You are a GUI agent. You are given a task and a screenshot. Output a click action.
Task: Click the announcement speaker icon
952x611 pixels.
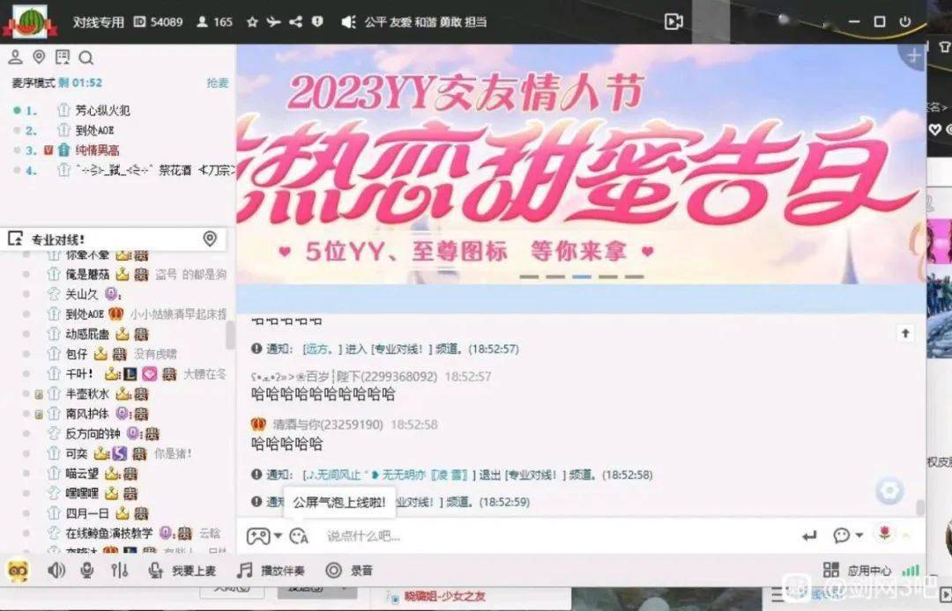click(x=348, y=22)
